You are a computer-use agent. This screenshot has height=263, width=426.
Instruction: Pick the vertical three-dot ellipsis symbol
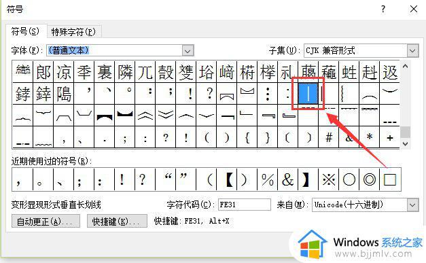(267, 94)
